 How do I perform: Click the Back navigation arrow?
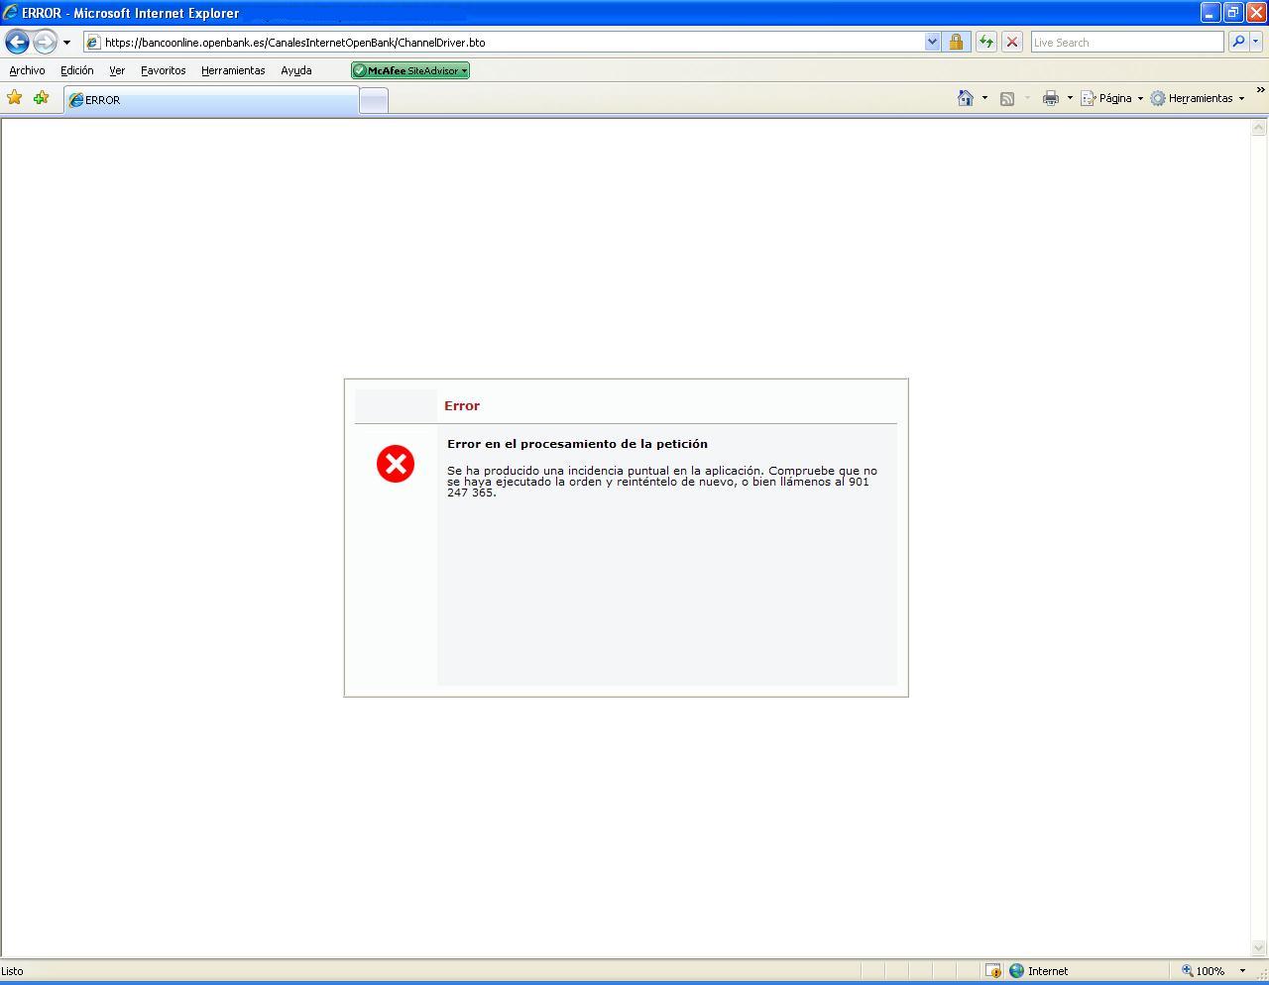click(x=17, y=43)
